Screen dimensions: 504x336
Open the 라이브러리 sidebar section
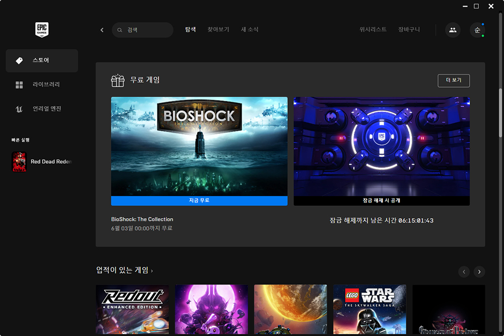[x=42, y=85]
